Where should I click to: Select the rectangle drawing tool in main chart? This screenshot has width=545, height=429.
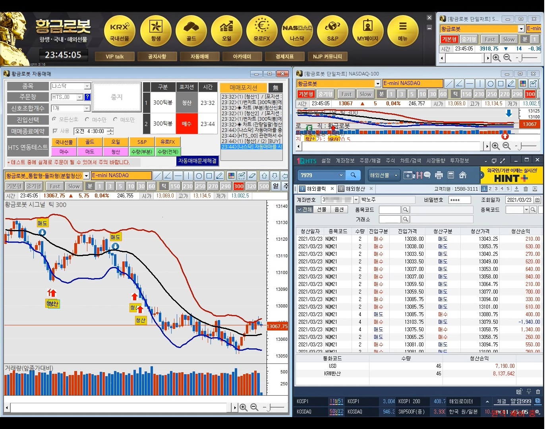pos(209,176)
